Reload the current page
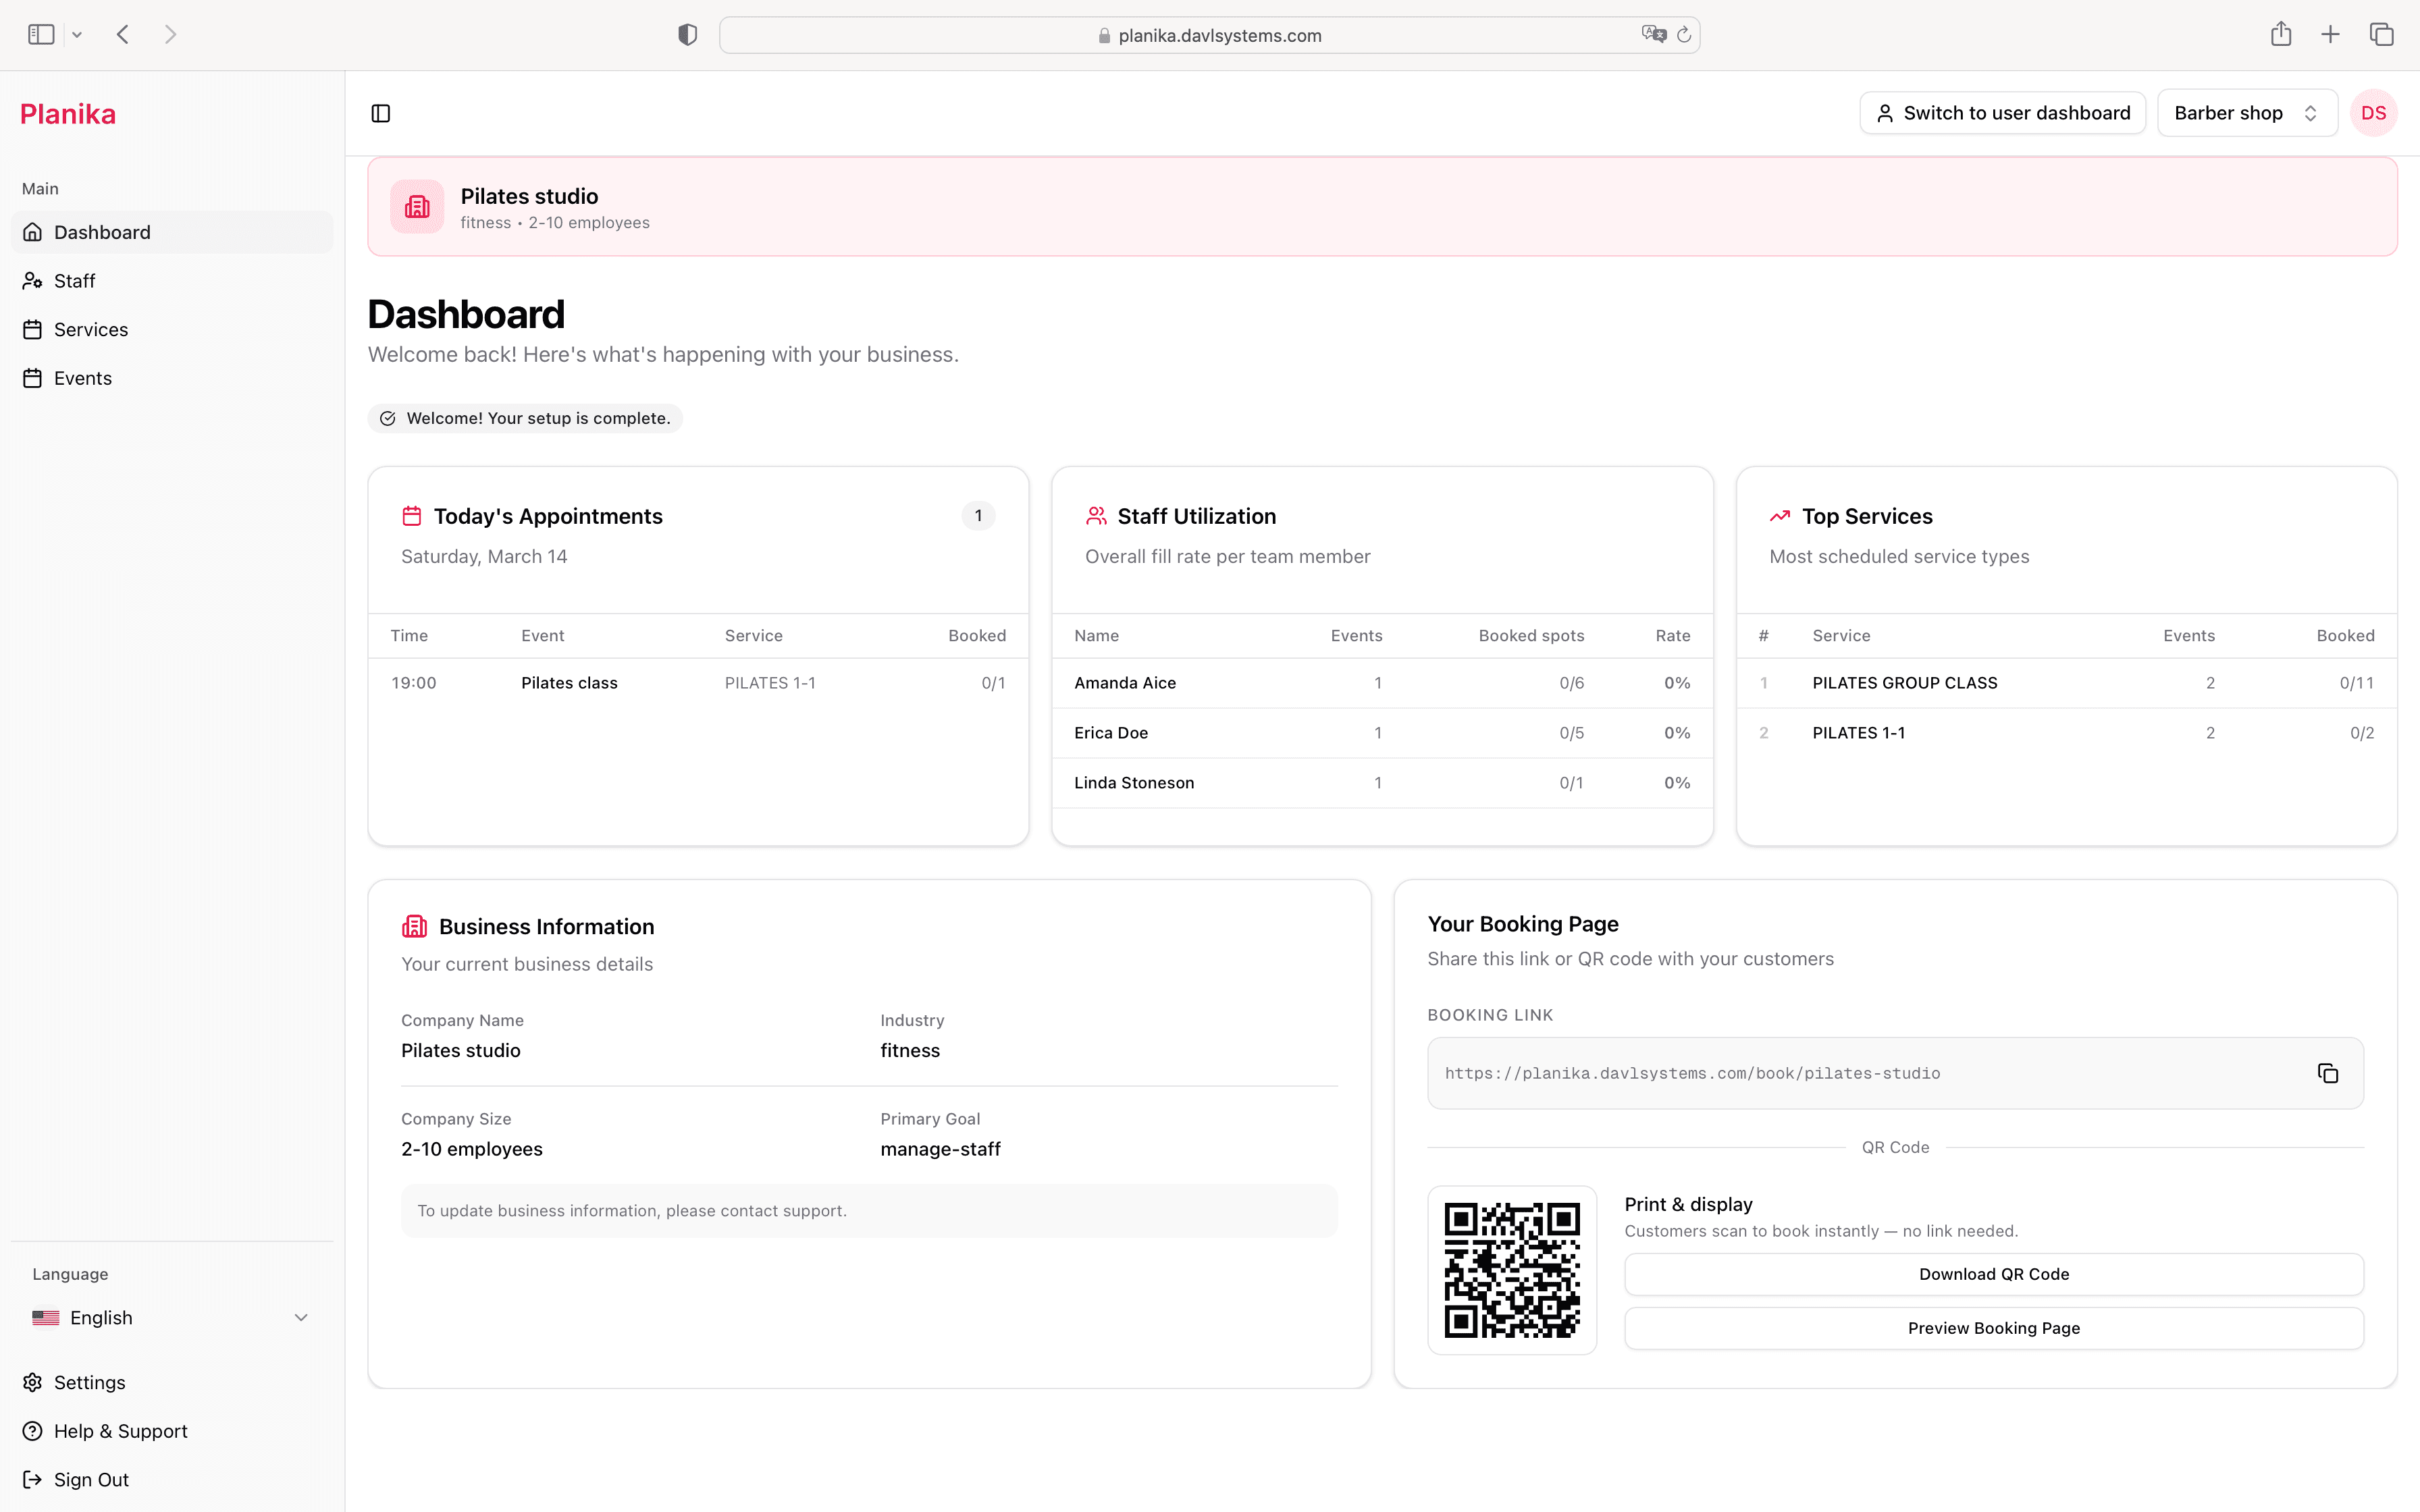Image resolution: width=2420 pixels, height=1512 pixels. pyautogui.click(x=1684, y=35)
